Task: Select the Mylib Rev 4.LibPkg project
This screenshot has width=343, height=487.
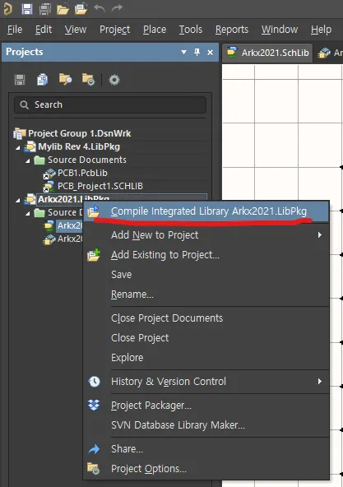Action: (x=79, y=146)
